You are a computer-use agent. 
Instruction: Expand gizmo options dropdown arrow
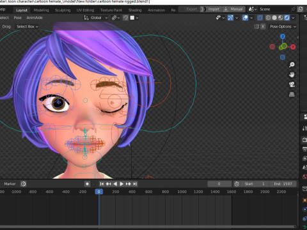237,18
